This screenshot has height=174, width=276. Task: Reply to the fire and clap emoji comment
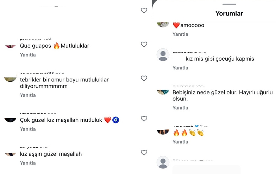point(180,142)
